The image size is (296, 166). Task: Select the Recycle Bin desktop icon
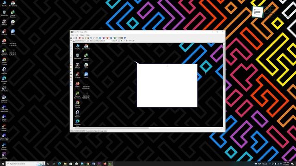[x=4, y=13]
